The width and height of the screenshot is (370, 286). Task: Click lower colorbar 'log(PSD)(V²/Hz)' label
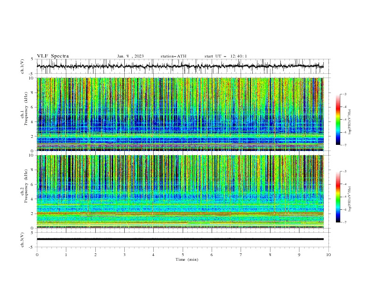click(x=350, y=199)
